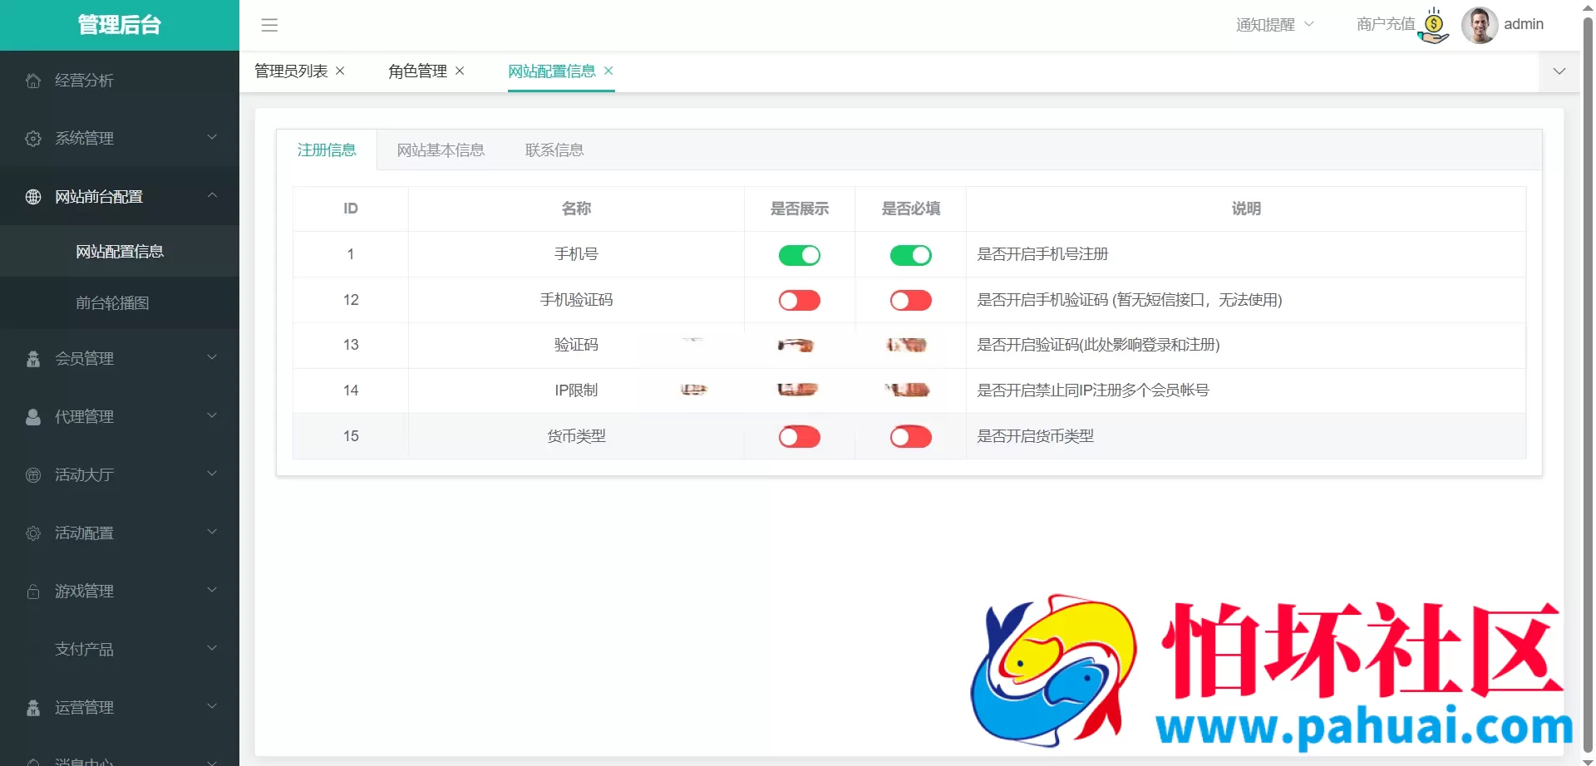This screenshot has width=1596, height=766.
Task: Toggle 是否必填 switch for 手机验证码
Action: [x=911, y=301]
